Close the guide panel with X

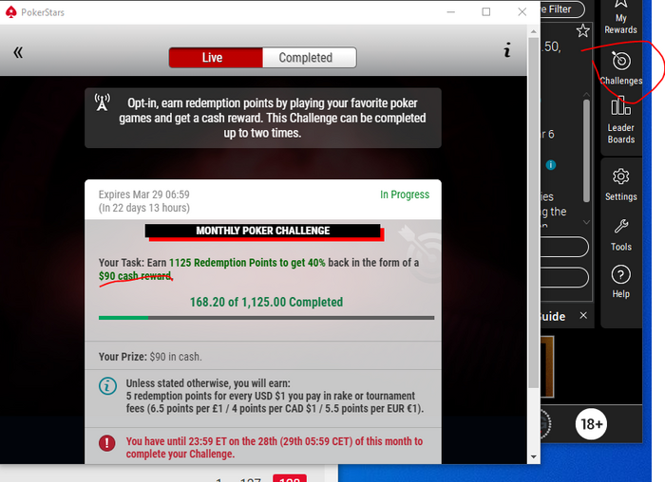(x=583, y=316)
